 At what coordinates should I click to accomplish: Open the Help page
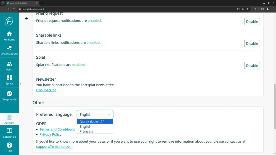(9, 147)
